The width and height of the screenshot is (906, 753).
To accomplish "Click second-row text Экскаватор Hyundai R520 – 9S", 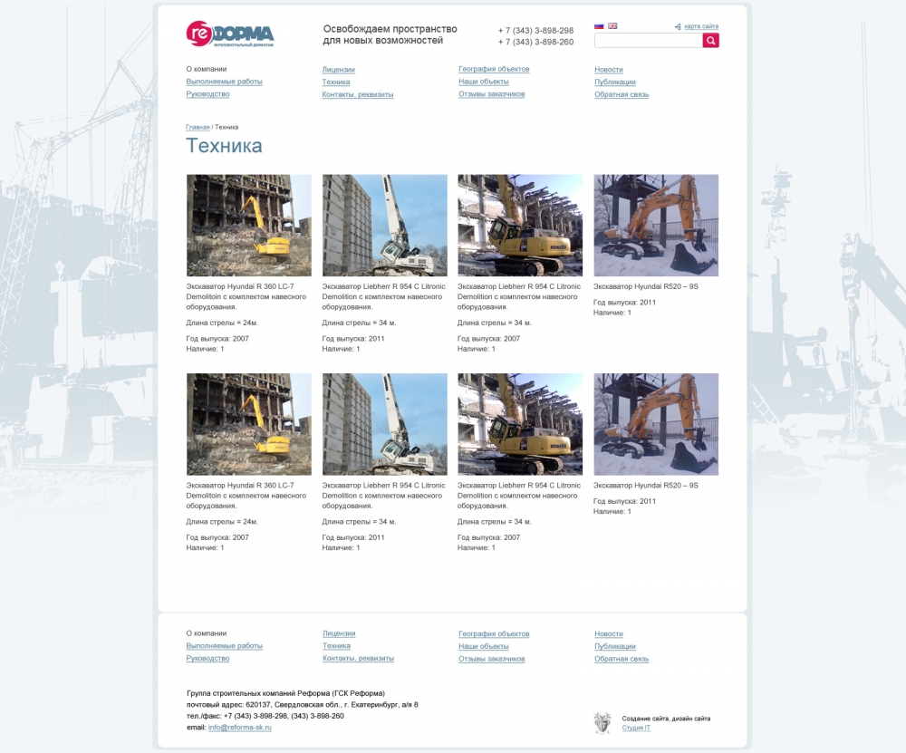I will pos(646,486).
